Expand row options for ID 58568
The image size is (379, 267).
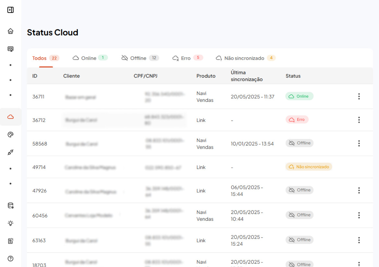pos(359,144)
